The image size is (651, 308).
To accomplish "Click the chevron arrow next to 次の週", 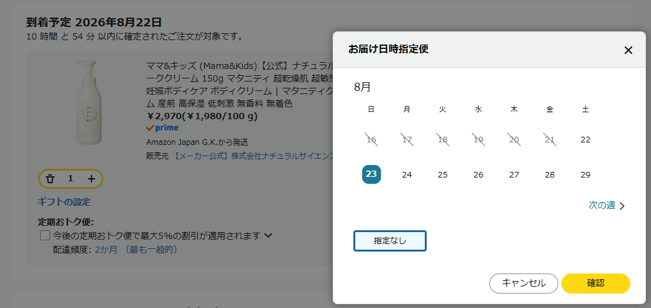I will 622,206.
